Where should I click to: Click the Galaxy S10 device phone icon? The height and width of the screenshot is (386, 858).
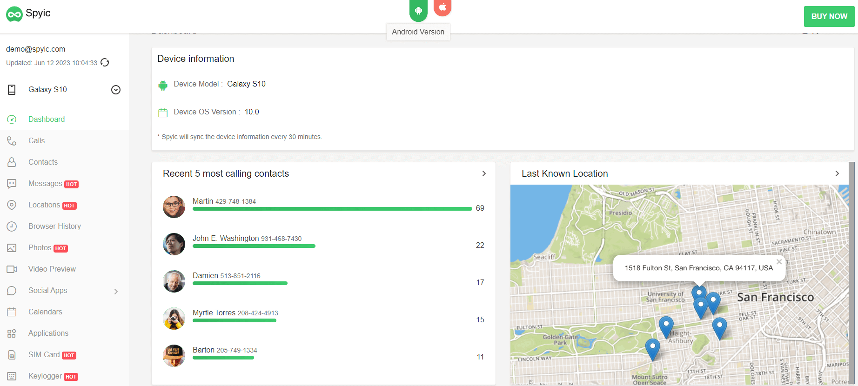click(12, 90)
